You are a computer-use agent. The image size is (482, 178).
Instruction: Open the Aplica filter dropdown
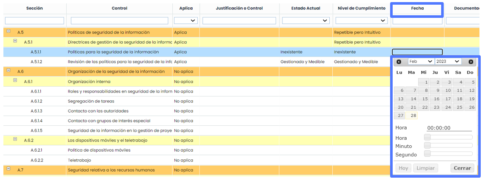tap(185, 20)
